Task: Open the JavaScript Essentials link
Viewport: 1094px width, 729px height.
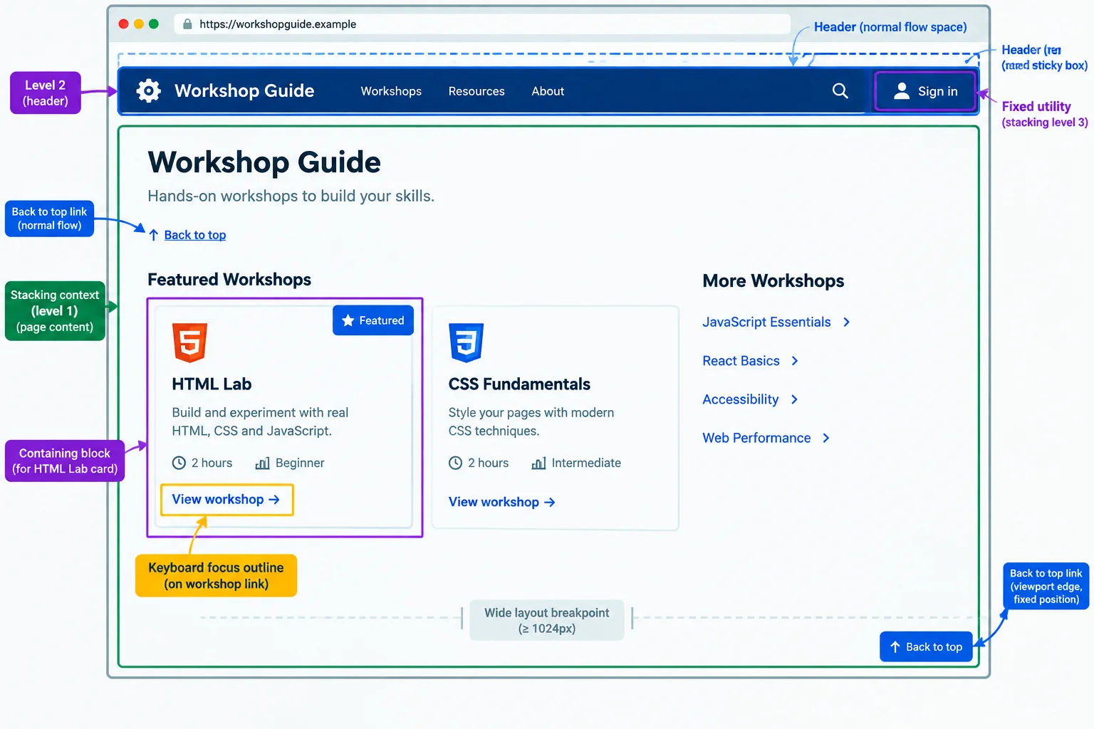Action: [x=766, y=322]
